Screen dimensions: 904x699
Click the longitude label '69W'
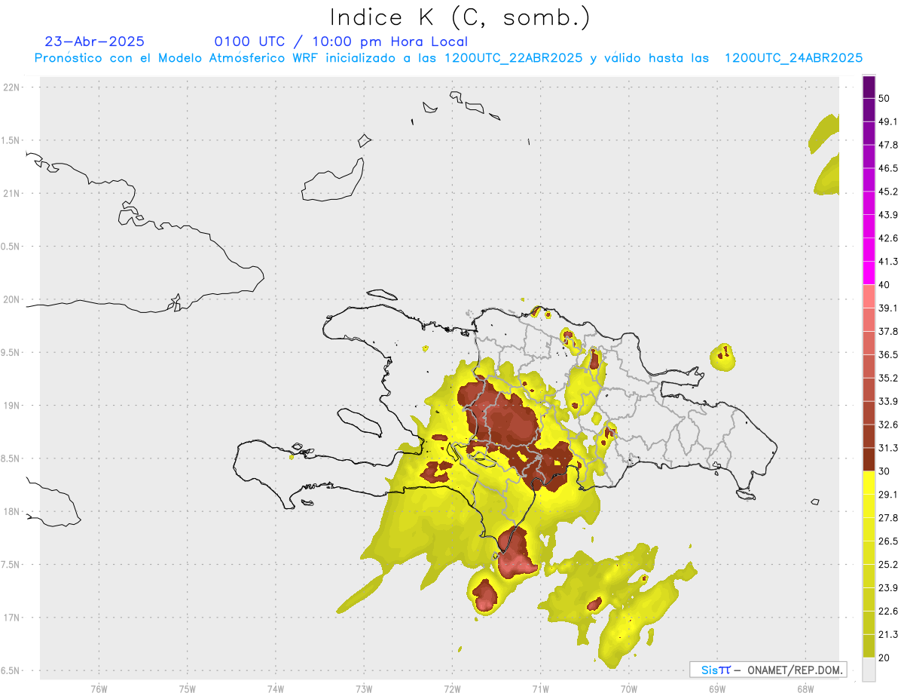(x=717, y=688)
